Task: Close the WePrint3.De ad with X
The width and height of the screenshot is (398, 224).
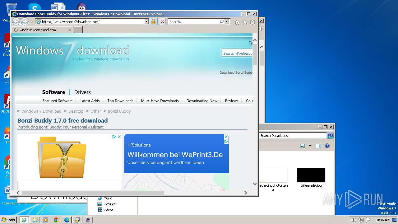Action: 226,137
